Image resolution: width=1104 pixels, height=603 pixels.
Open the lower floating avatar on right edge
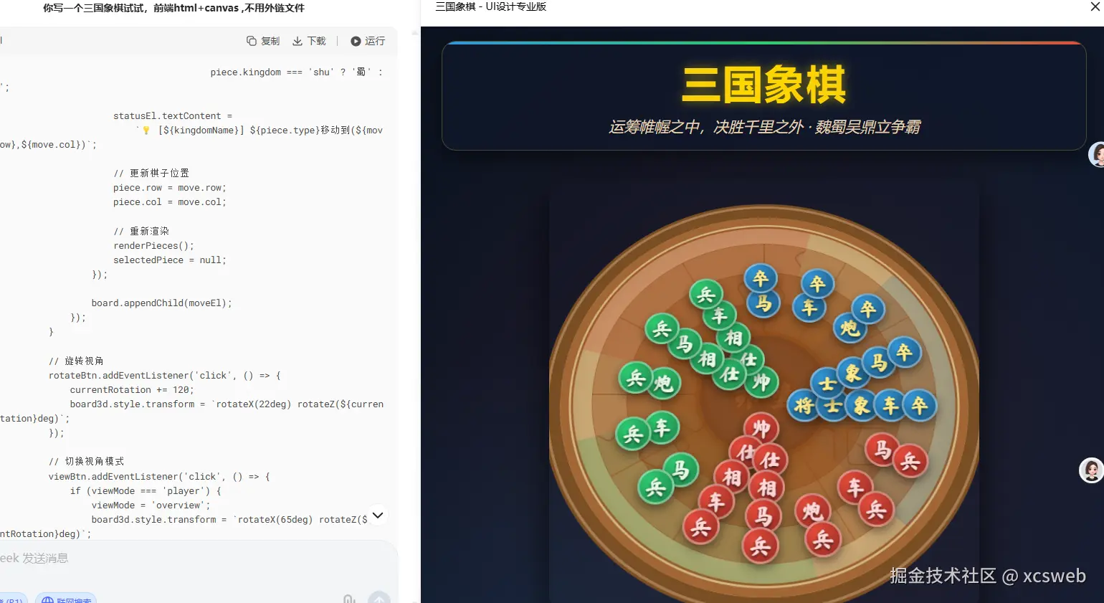pos(1091,470)
